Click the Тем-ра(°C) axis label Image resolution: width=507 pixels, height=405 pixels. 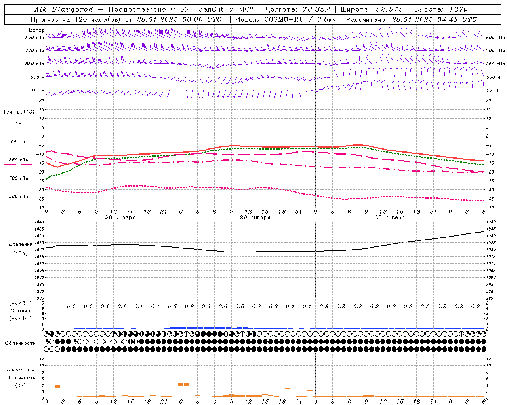tap(19, 112)
